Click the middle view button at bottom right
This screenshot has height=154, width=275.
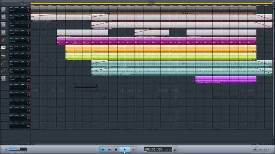click(260, 149)
